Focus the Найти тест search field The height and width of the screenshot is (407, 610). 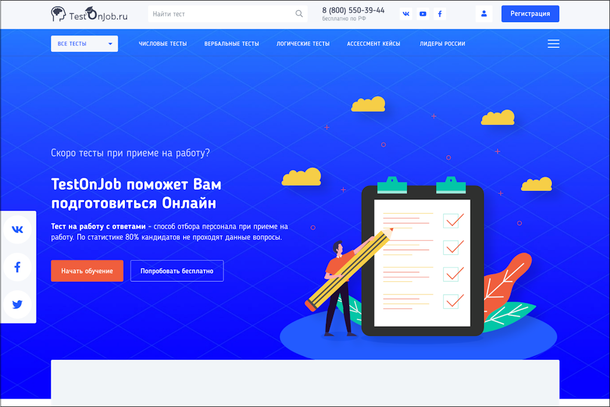pyautogui.click(x=228, y=14)
